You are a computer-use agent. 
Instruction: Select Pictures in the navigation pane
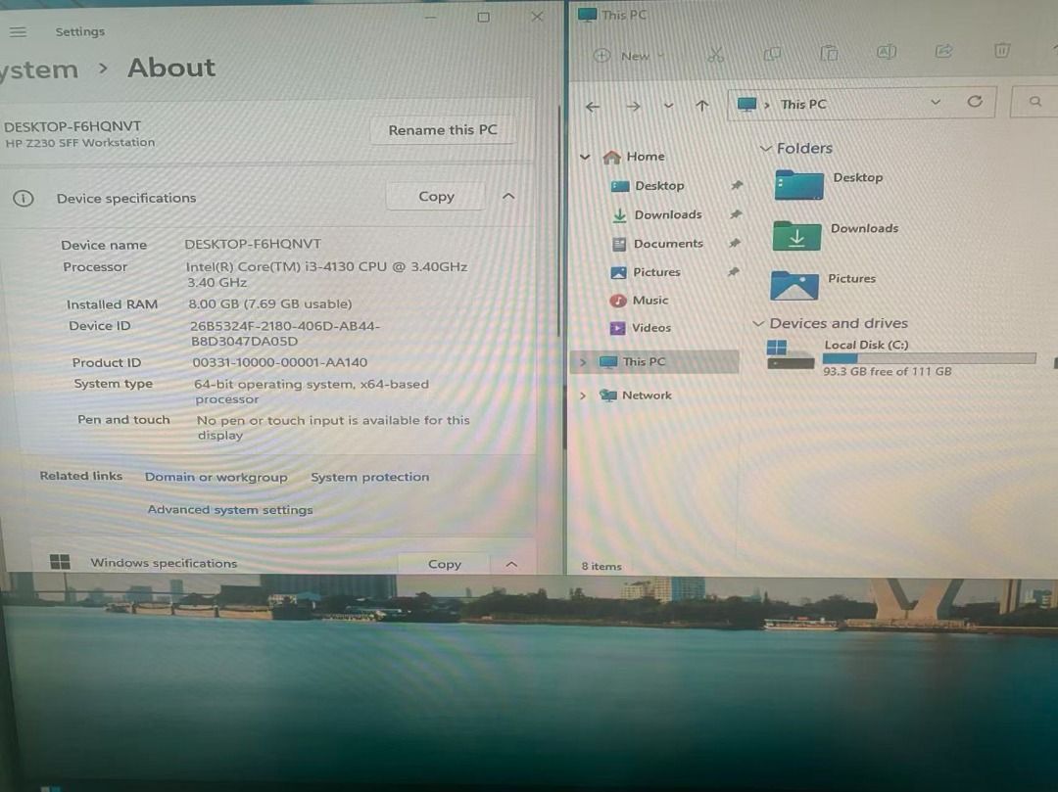coord(645,272)
